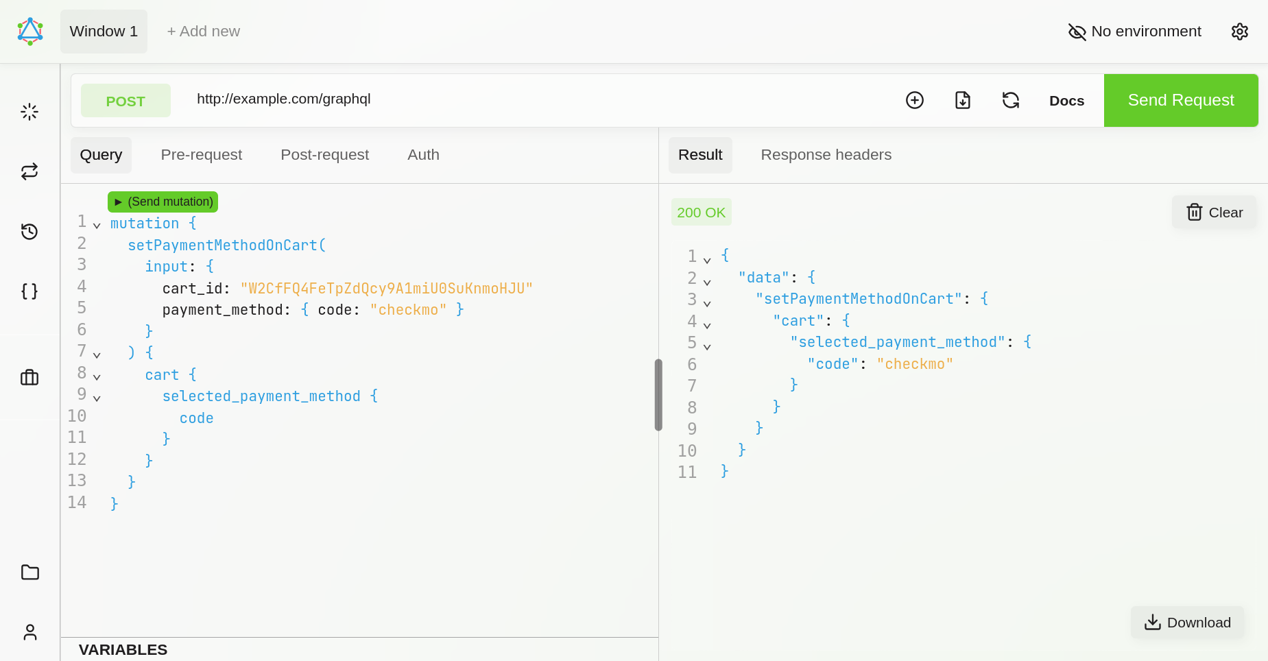Fold selected_payment_method block in query editor

(x=97, y=398)
